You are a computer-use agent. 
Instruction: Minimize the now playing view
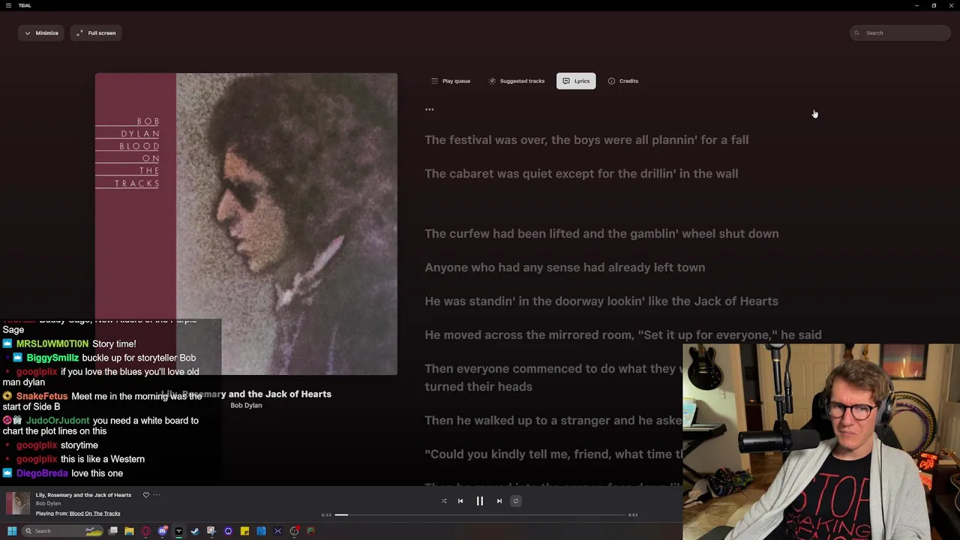coord(41,33)
